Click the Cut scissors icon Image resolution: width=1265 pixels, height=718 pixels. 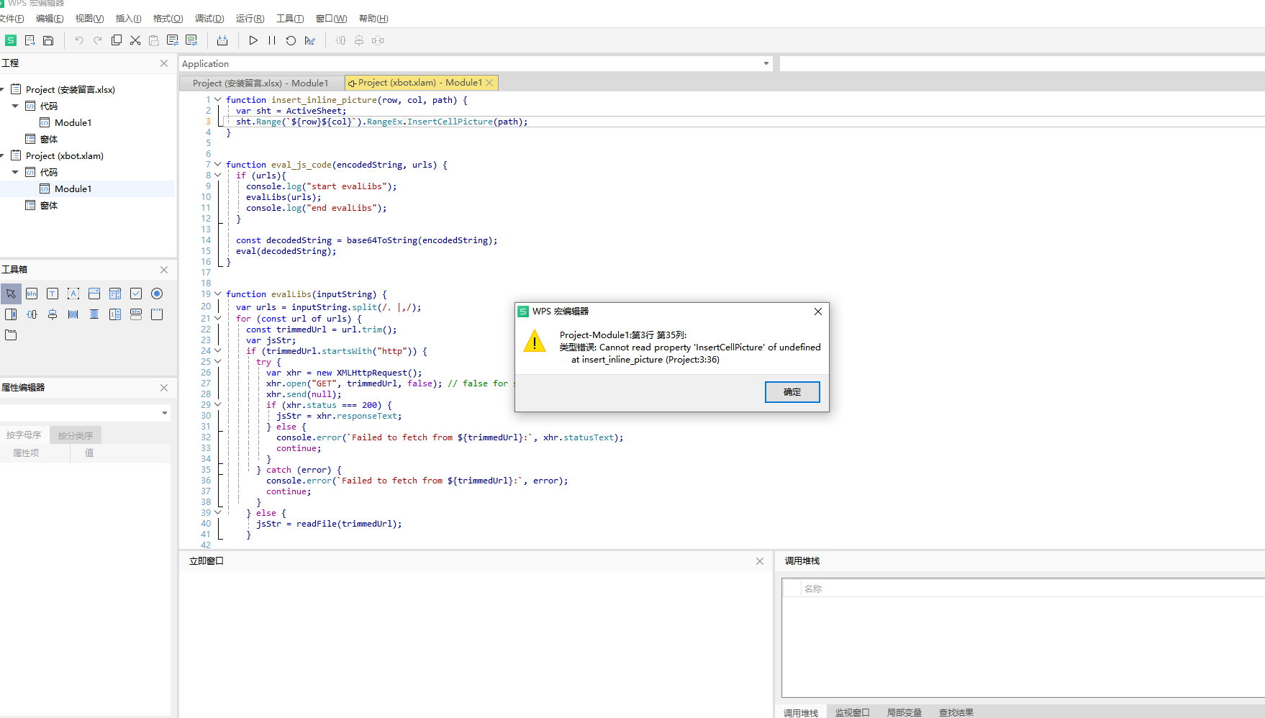point(135,41)
